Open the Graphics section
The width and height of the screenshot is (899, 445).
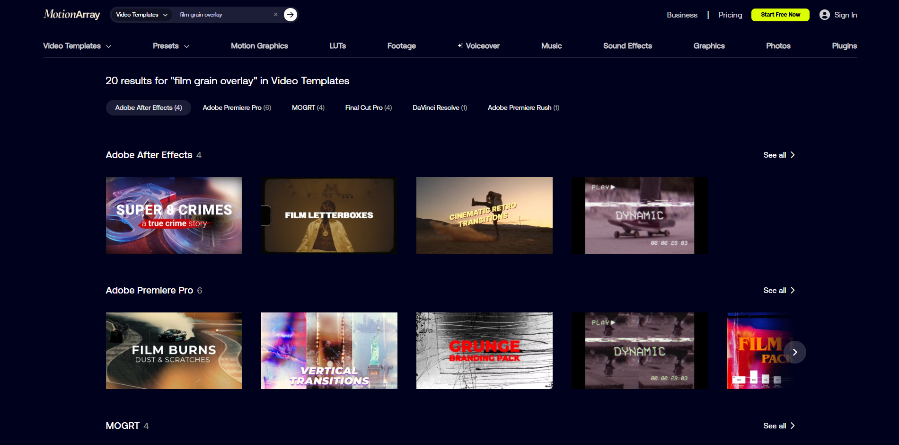(709, 46)
